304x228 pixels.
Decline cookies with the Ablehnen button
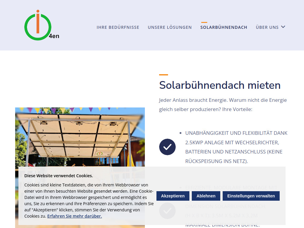[206, 196]
